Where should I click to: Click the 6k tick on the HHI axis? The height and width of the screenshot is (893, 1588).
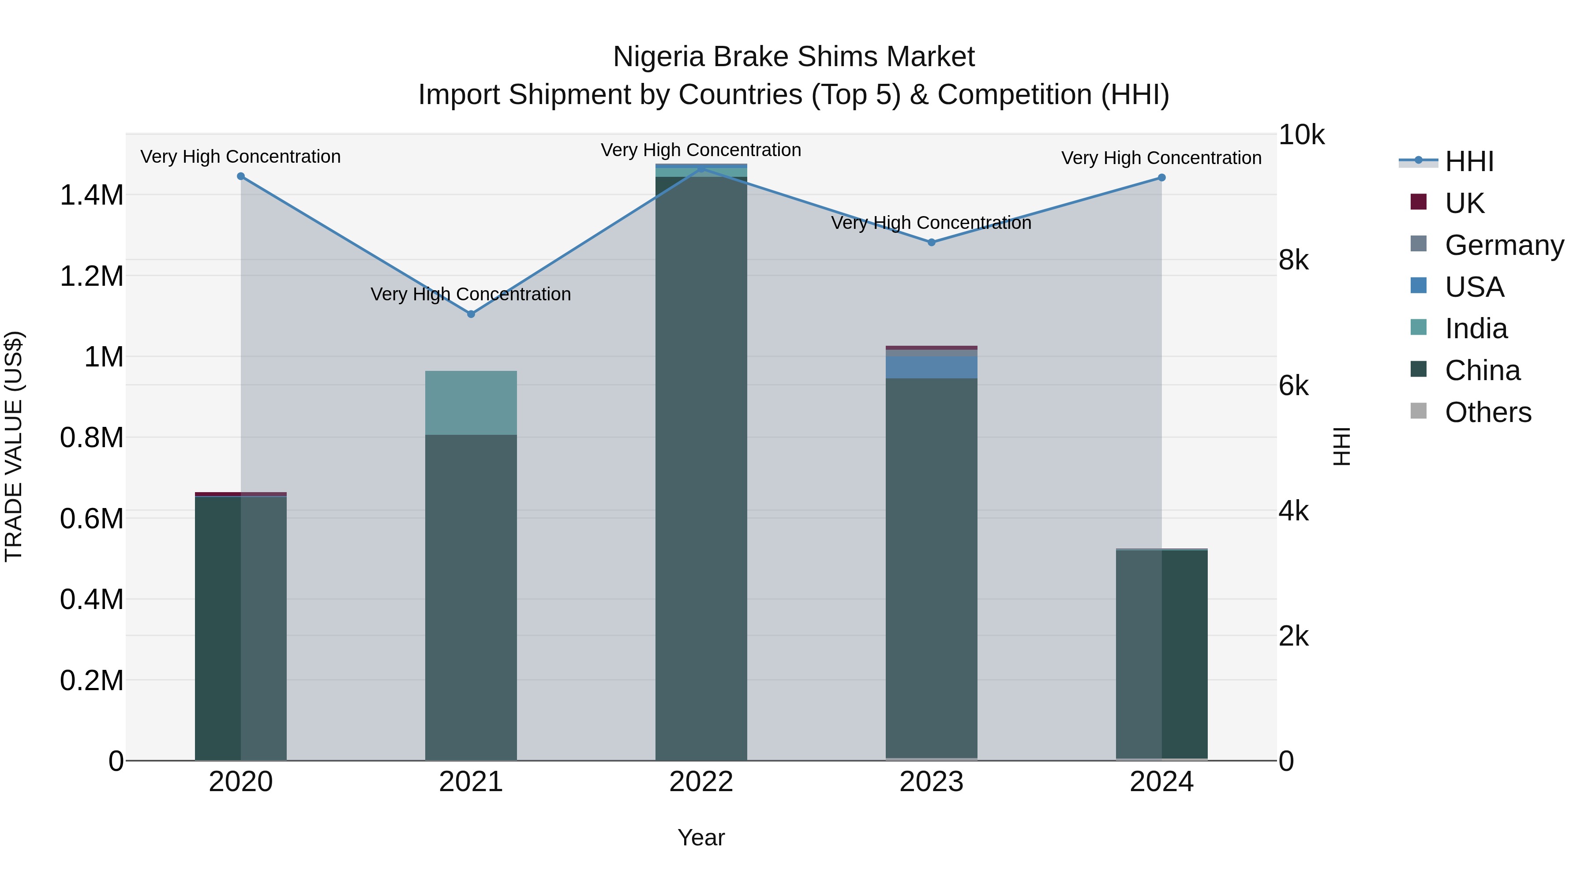pyautogui.click(x=1293, y=386)
